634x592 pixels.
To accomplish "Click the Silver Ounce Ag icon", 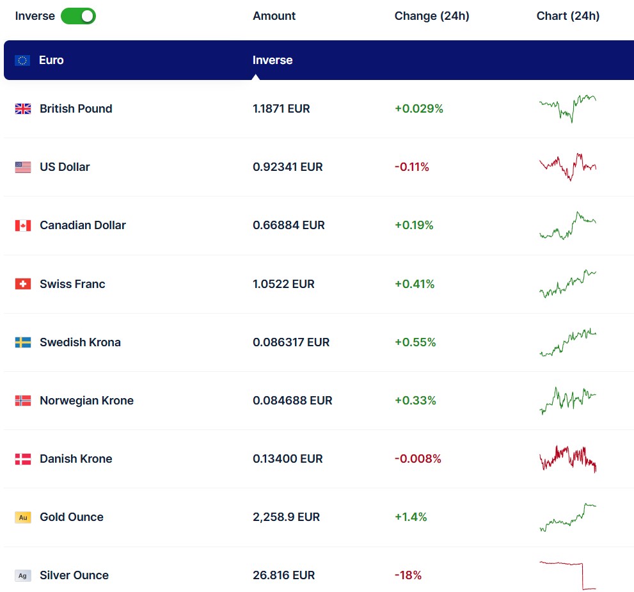I will click(x=23, y=575).
